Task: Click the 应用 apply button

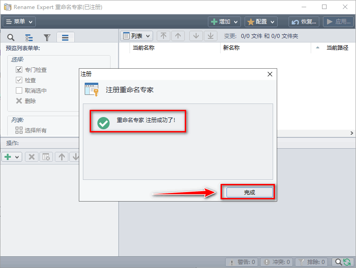Action: coord(338,22)
